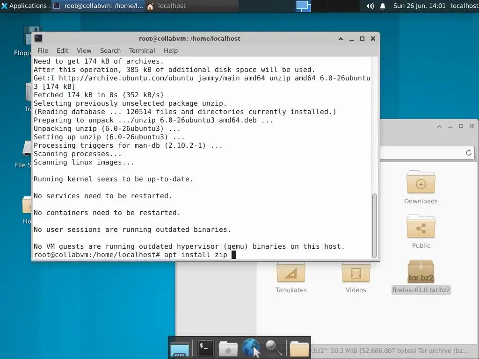Click the file manager status bar text
The width and height of the screenshot is (479, 359).
[x=390, y=351]
